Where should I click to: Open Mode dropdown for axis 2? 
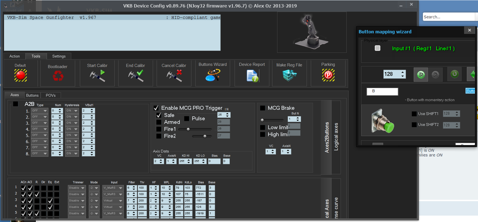94,194
